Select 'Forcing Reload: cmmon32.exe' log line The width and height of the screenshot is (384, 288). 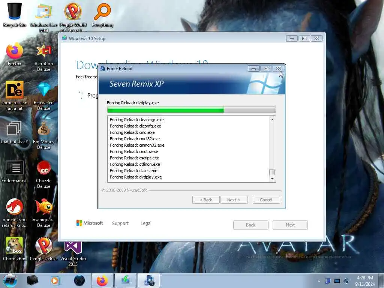(x=137, y=145)
